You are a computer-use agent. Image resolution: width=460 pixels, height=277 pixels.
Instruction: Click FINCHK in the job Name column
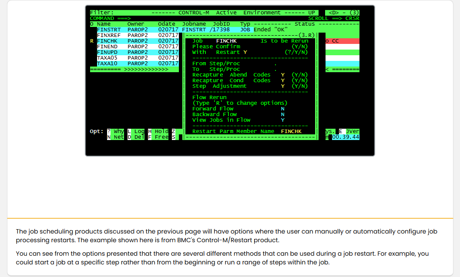tap(107, 41)
